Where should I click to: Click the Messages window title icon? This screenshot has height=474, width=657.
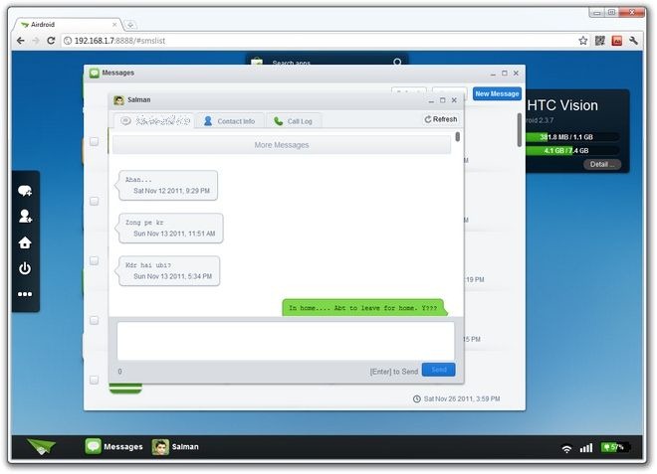(x=95, y=74)
